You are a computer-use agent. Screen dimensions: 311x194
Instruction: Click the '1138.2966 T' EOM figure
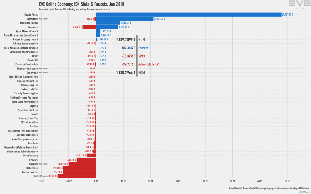(126, 73)
